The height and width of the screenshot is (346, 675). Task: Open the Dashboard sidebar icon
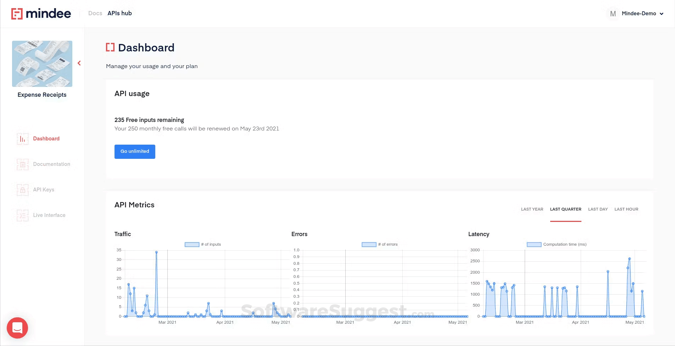(x=23, y=139)
